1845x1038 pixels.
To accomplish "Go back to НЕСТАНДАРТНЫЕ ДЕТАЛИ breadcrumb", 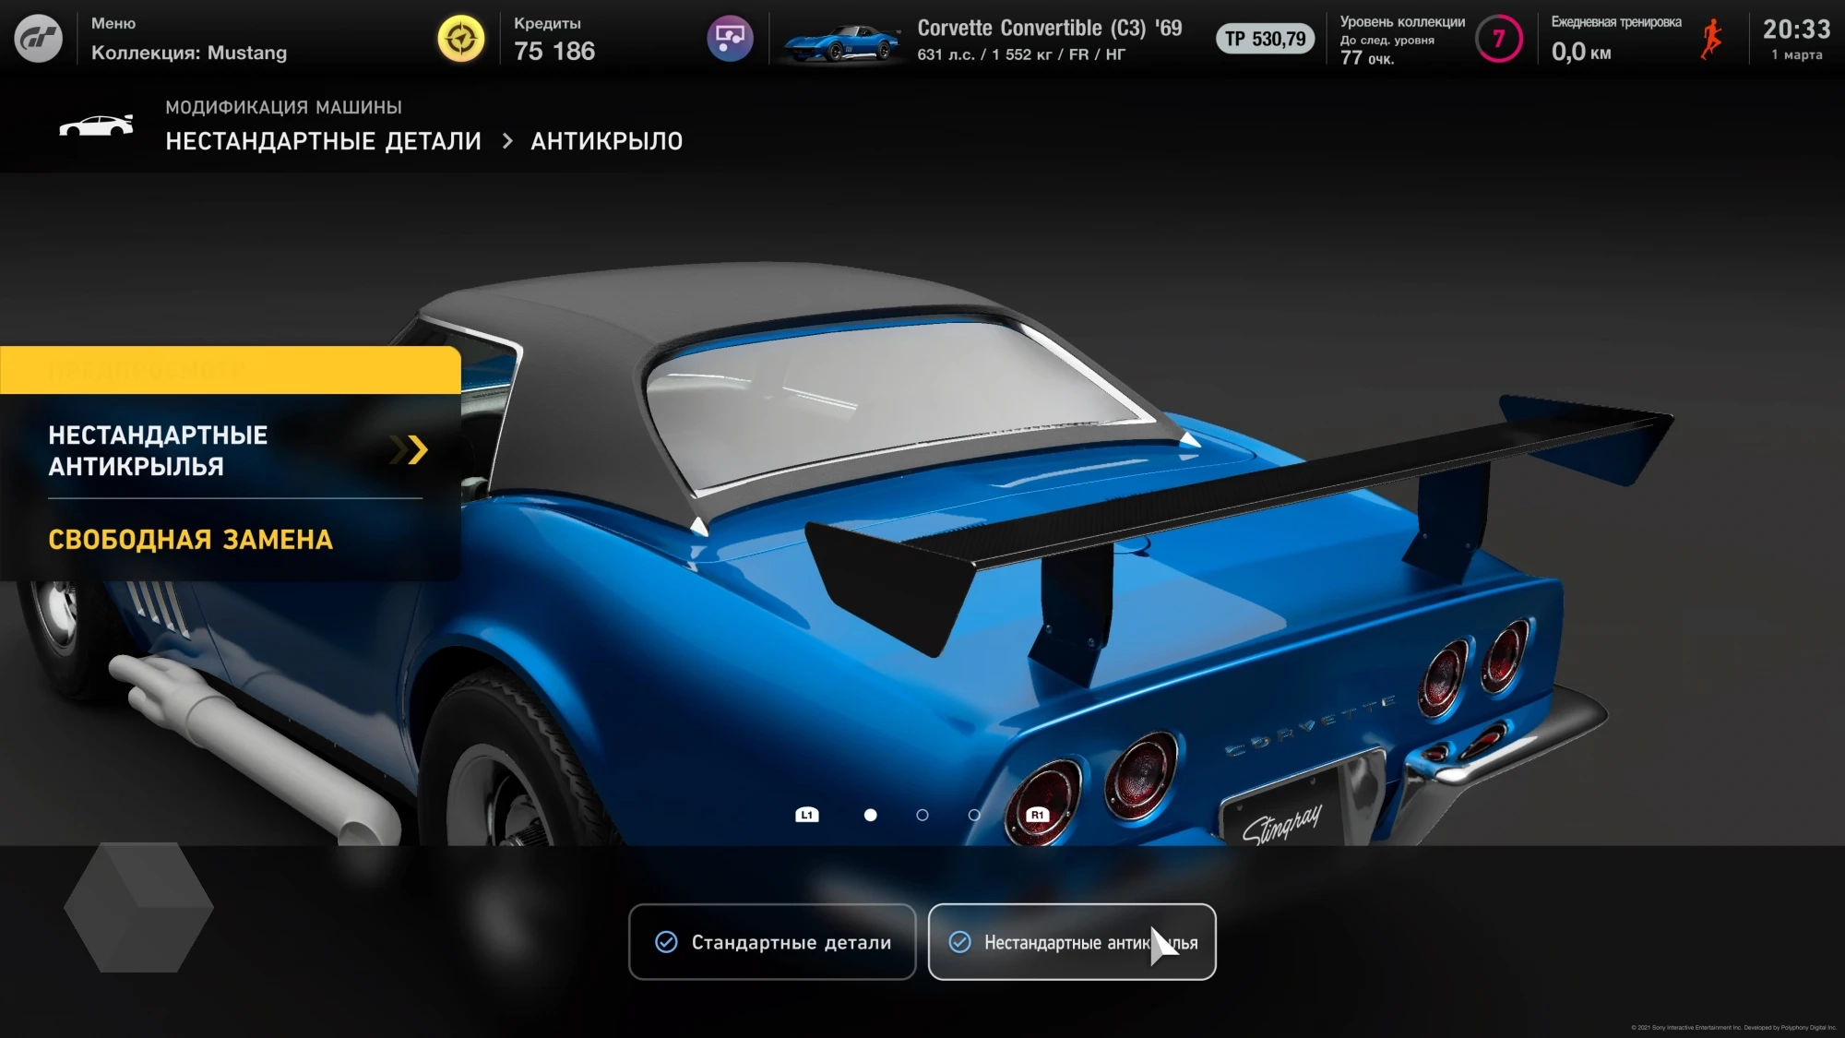I will click(323, 141).
